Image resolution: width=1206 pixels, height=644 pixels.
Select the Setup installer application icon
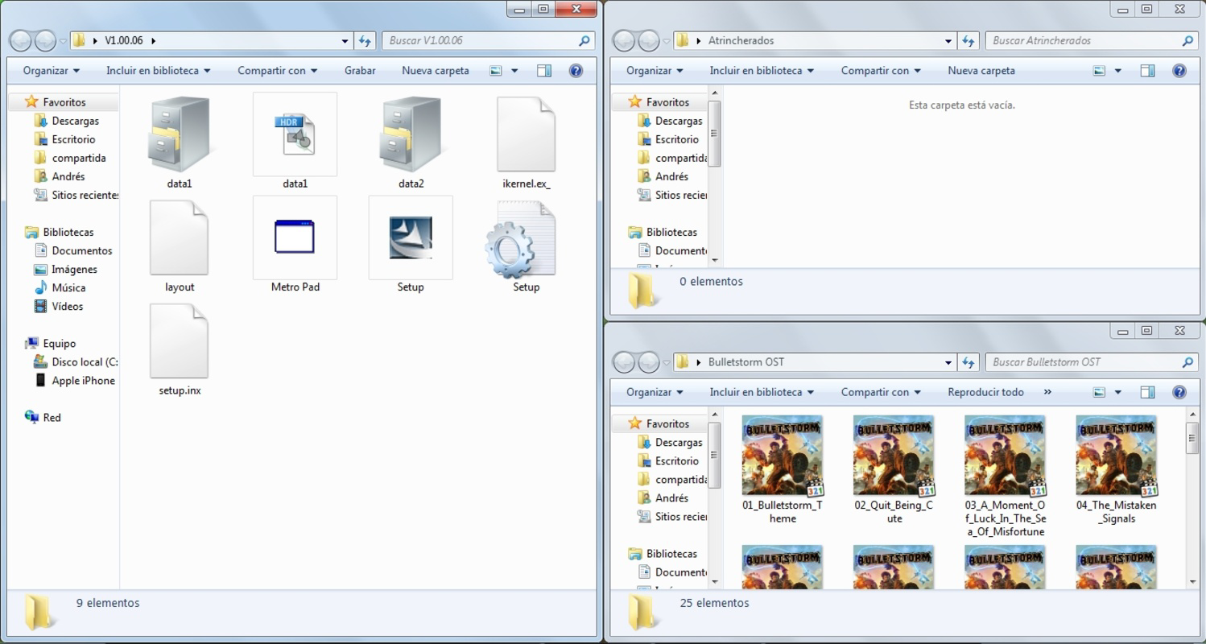coord(411,237)
